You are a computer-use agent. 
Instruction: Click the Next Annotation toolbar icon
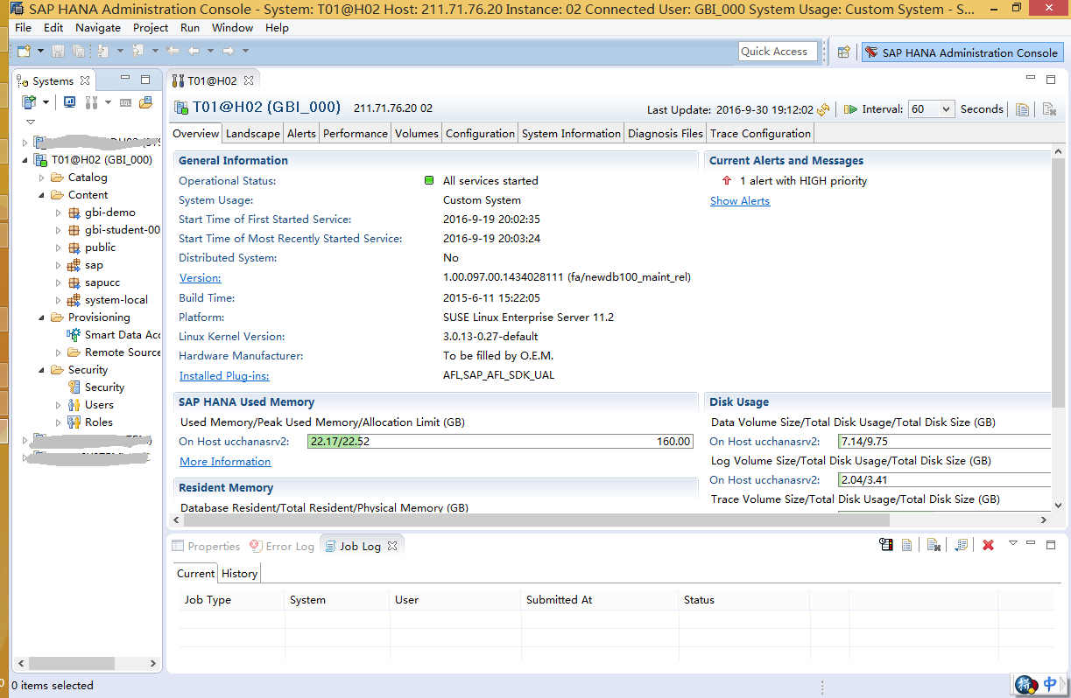(103, 51)
